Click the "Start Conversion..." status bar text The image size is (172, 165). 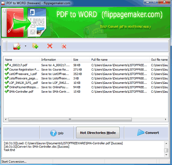pyautogui.click(x=14, y=162)
